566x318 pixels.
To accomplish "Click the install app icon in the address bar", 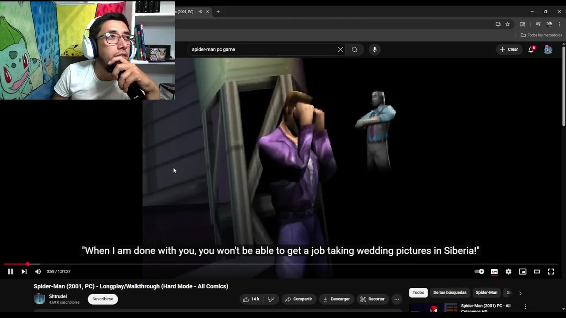I will point(498,24).
